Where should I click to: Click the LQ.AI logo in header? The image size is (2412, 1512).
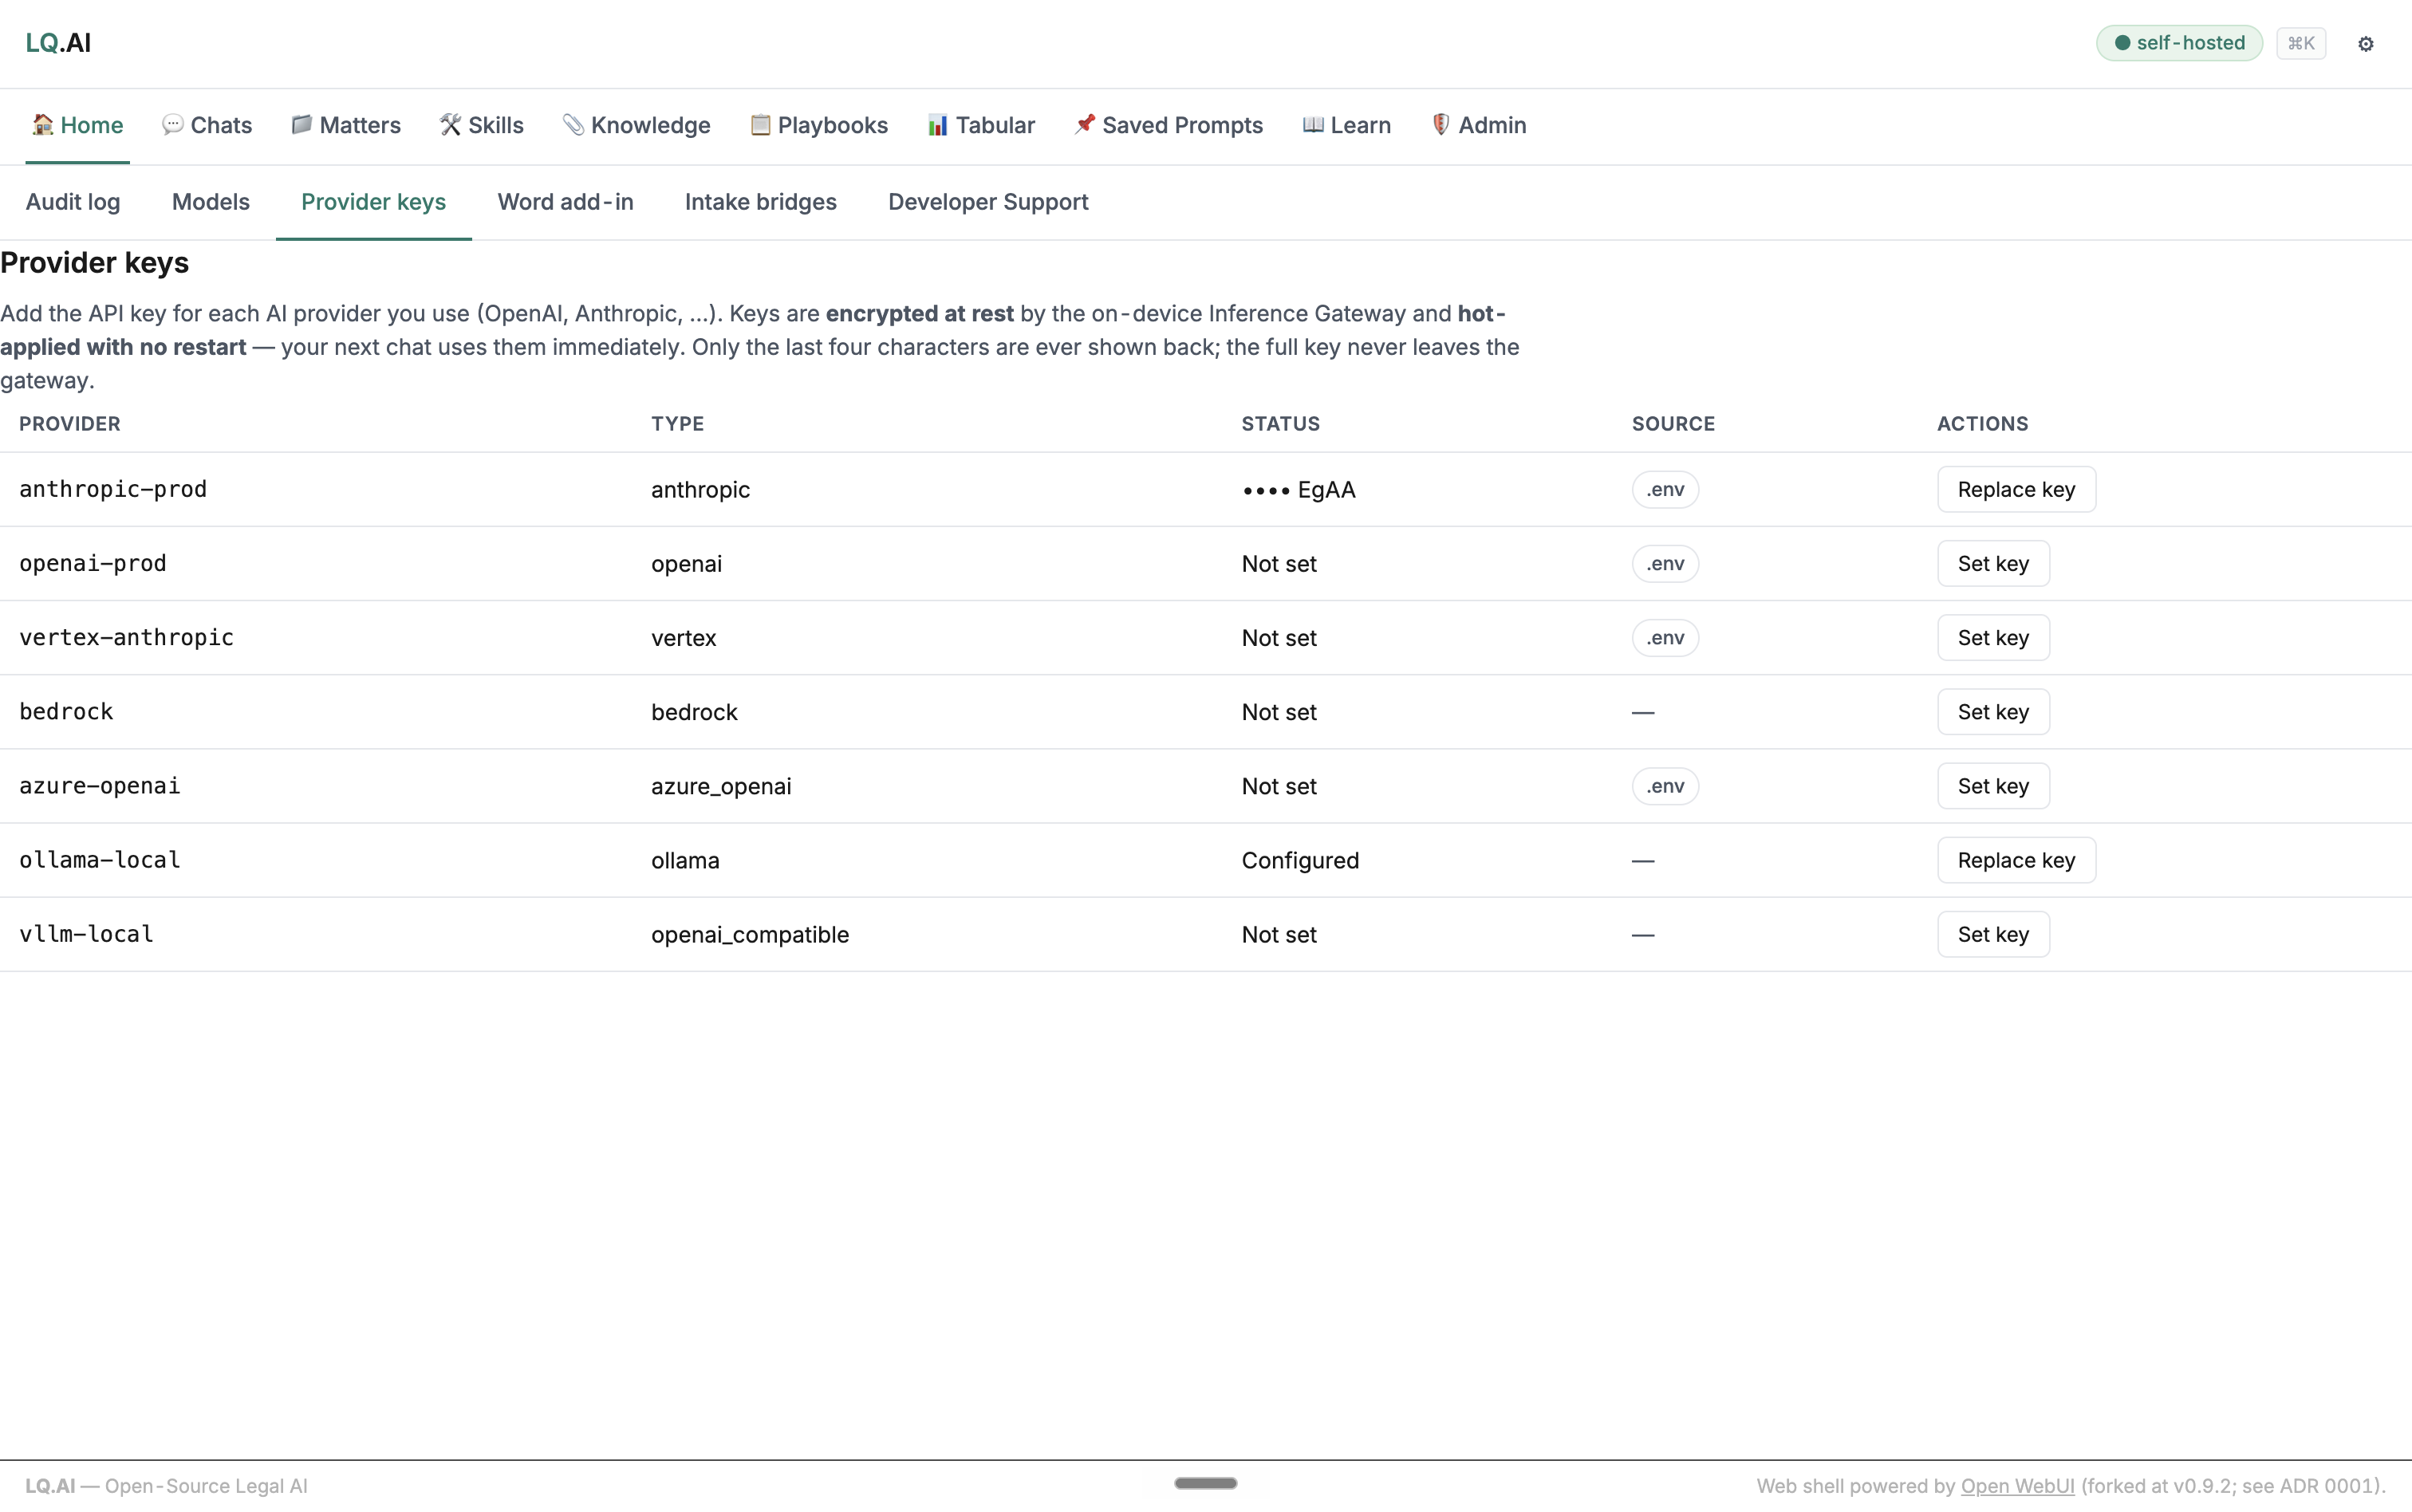[x=58, y=43]
